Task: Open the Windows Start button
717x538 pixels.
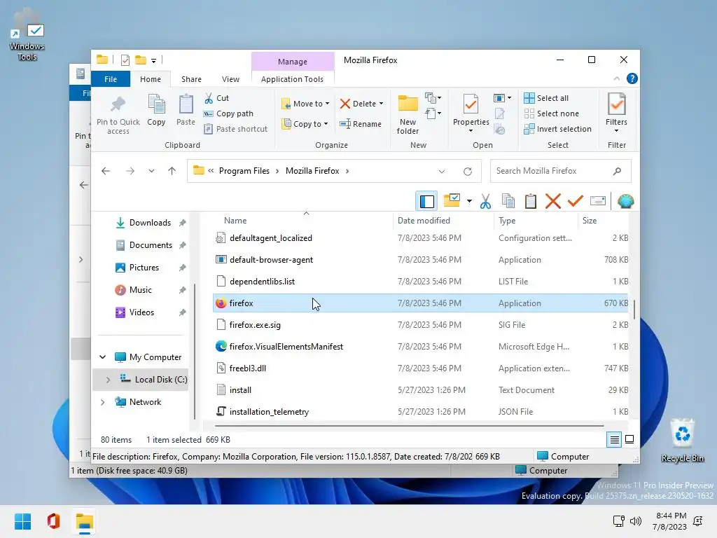Action: (x=22, y=521)
